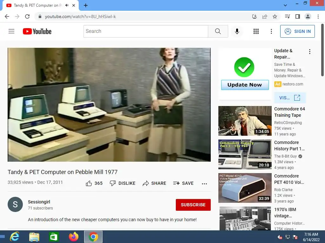Viewport: 325px width, 243px height.
Task: Open restoro.com ad link
Action: pyautogui.click(x=293, y=84)
